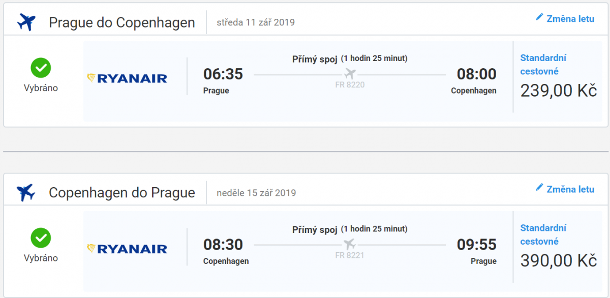Click the Copenhagen do Prague heading
This screenshot has width=610, height=298.
(122, 193)
